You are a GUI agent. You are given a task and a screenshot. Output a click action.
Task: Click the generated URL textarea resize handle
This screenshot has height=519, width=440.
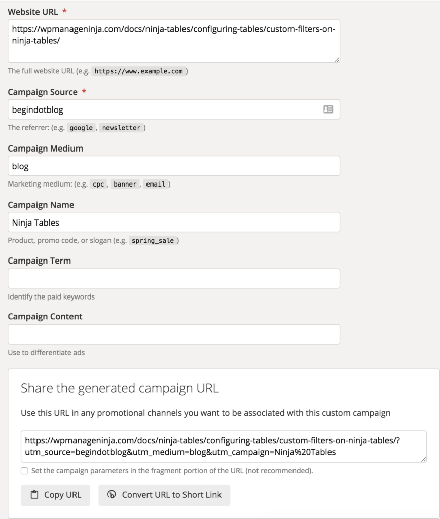pyautogui.click(x=423, y=459)
